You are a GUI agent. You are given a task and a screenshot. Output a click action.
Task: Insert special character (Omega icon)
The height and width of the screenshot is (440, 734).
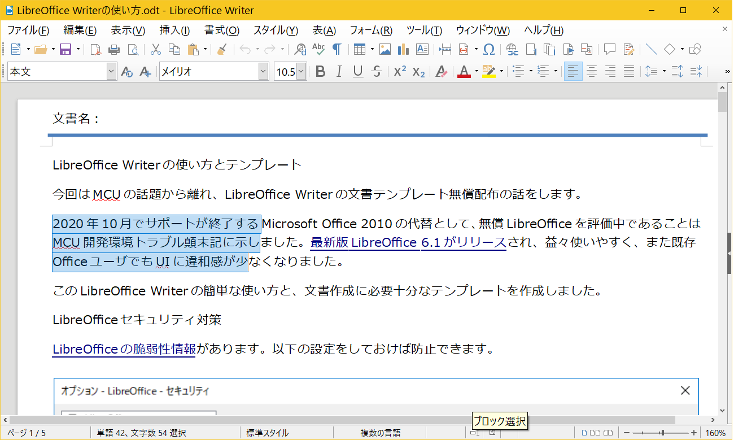tap(489, 50)
